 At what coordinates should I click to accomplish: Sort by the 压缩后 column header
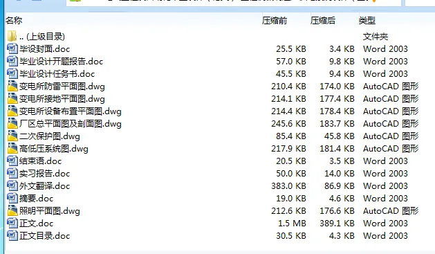pyautogui.click(x=323, y=21)
